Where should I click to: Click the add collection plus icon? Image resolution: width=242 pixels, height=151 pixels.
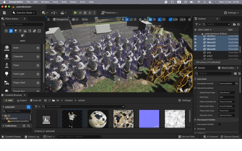click(24, 126)
